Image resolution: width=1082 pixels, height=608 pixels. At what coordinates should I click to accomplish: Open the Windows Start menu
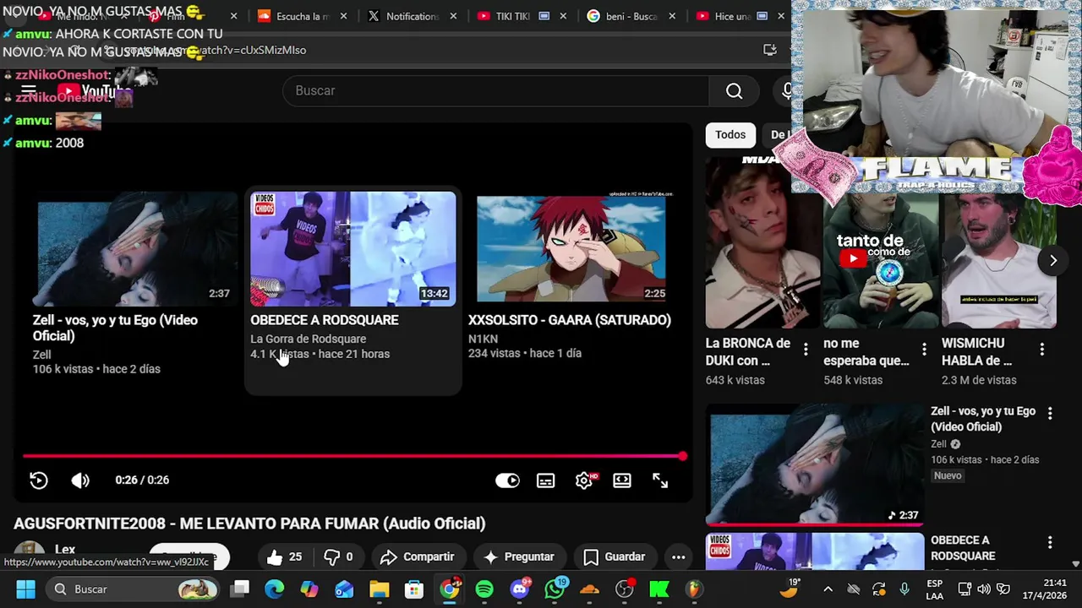pos(25,589)
